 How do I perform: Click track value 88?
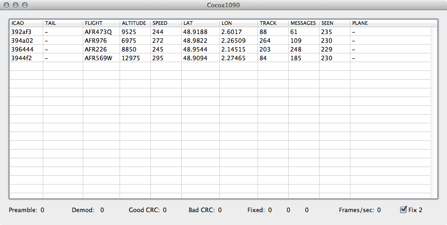tap(263, 32)
